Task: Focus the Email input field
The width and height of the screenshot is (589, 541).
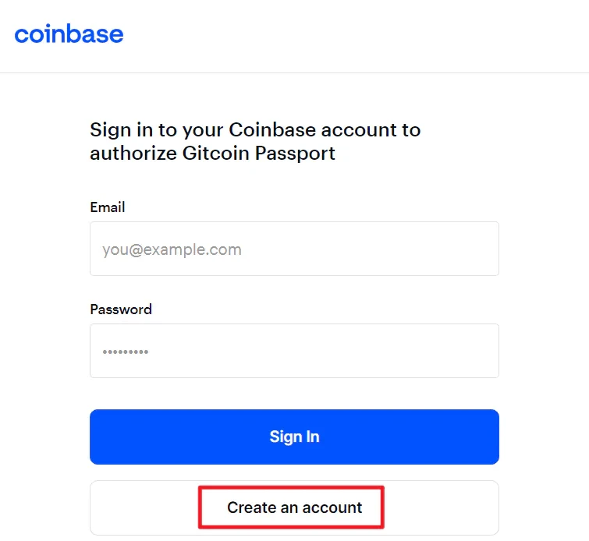Action: tap(294, 249)
